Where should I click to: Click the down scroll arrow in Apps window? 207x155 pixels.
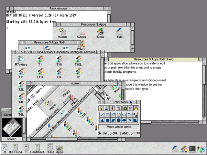(x=132, y=46)
